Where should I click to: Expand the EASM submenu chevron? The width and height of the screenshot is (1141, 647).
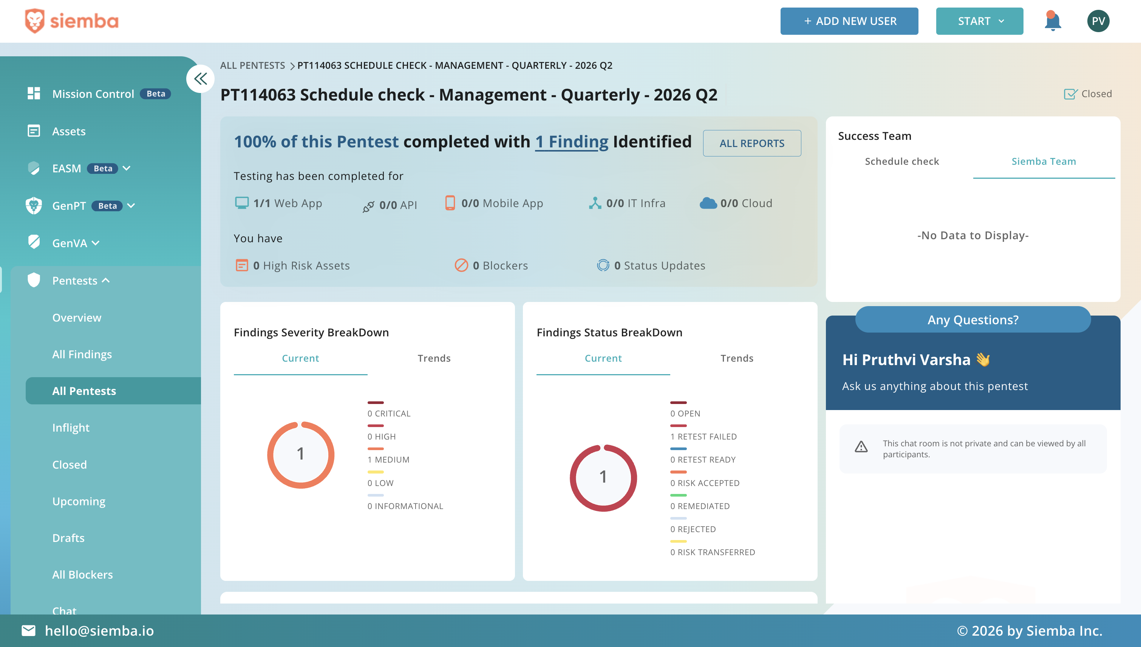127,168
